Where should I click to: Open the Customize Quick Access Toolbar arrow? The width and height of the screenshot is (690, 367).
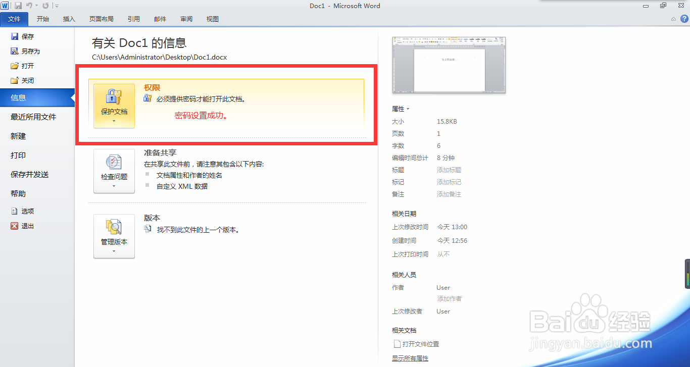(x=57, y=6)
